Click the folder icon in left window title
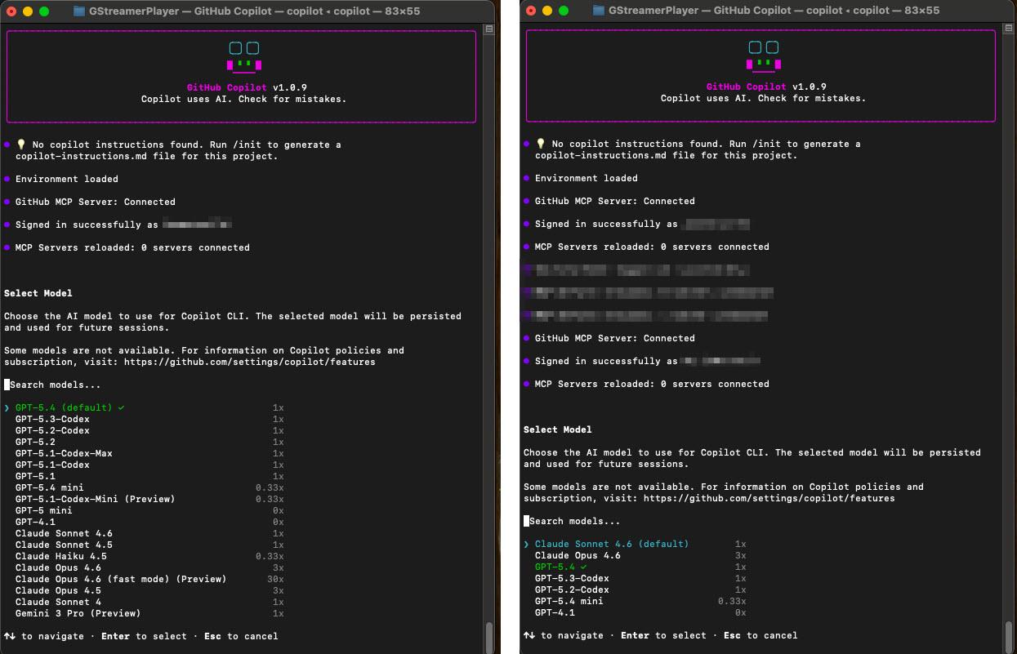 click(79, 11)
